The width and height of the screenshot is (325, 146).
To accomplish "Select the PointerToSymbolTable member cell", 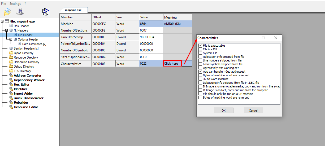I will click(x=76, y=44).
